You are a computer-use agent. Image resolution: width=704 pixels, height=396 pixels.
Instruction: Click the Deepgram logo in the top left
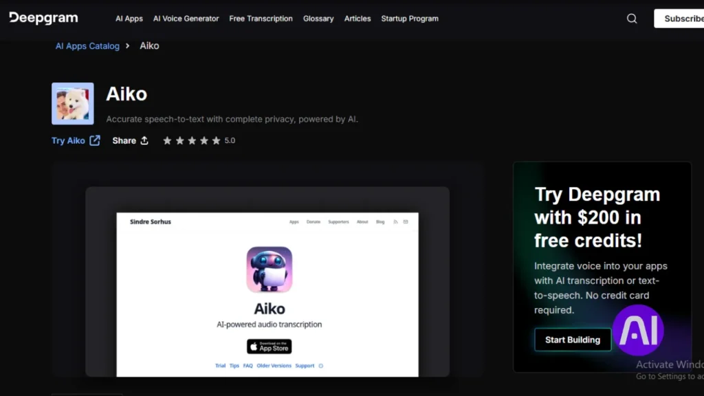pos(43,19)
